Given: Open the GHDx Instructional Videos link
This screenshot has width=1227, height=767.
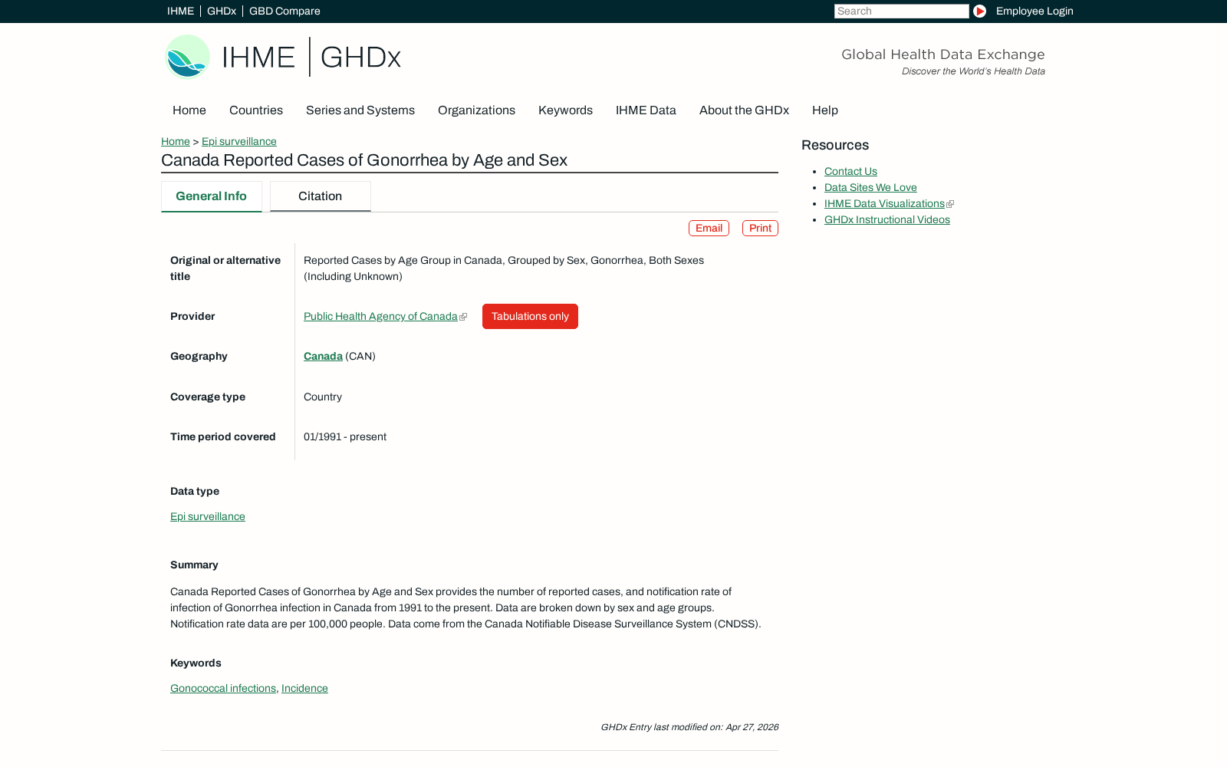Looking at the screenshot, I should [x=887, y=220].
